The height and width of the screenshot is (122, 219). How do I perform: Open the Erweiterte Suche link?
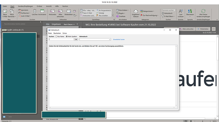[x=119, y=39]
